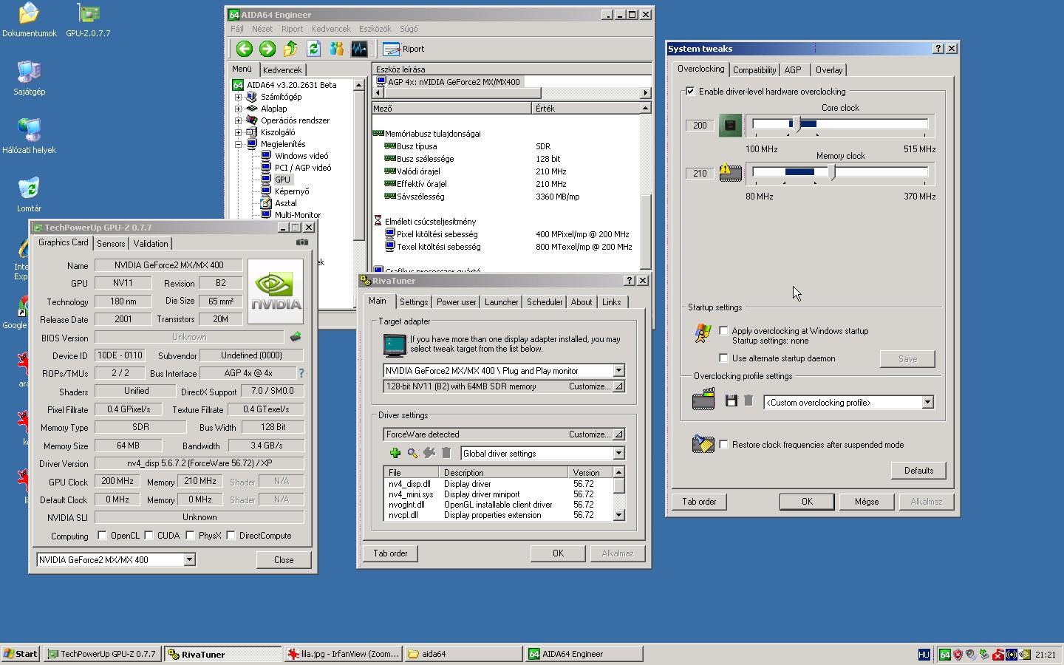Check OpenCL box in GPU-Z
This screenshot has height=665, width=1064.
pos(102,536)
